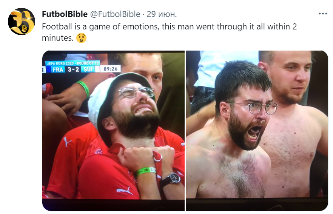Click the FutbolBible display name
This screenshot has height=214, width=333.
(65, 14)
